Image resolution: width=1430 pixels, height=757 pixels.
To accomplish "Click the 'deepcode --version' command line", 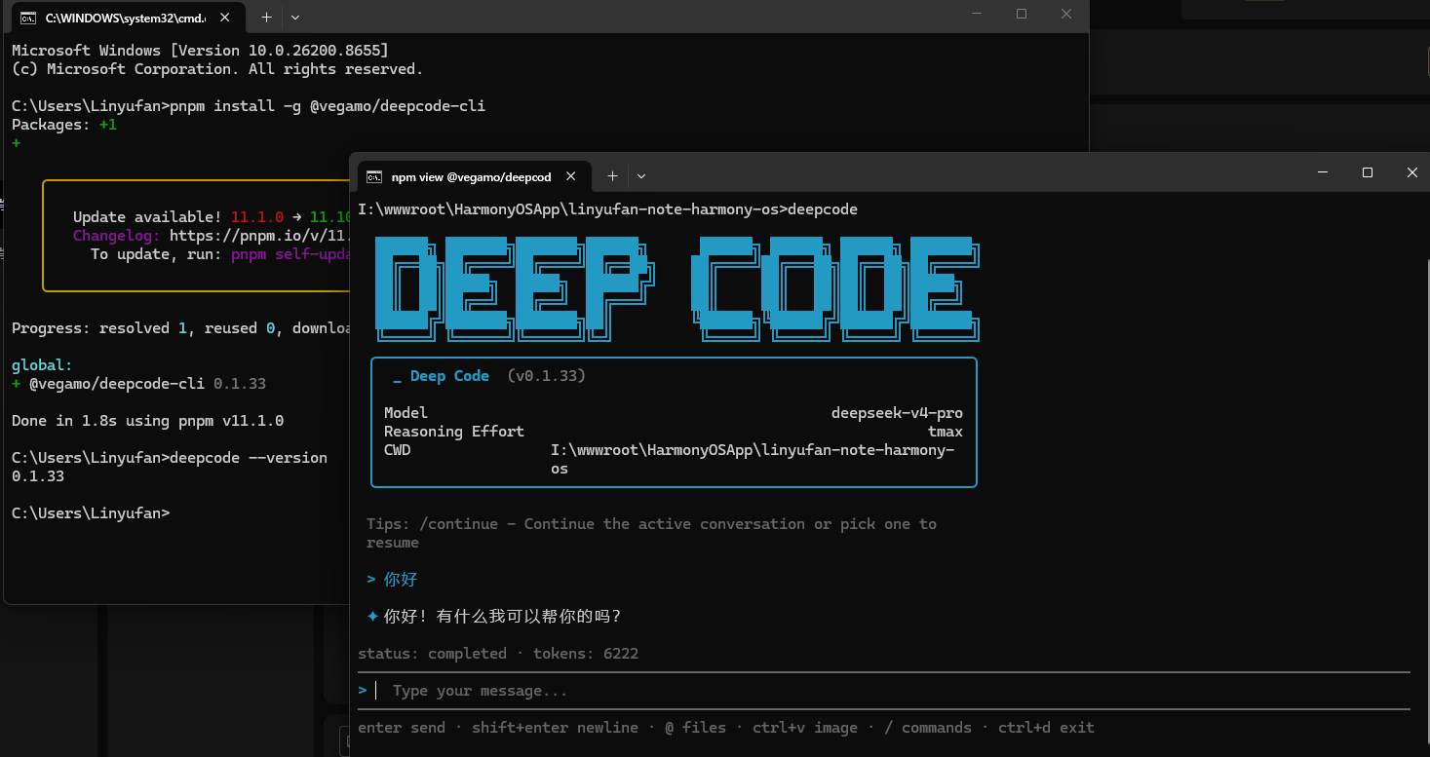I will click(x=170, y=458).
